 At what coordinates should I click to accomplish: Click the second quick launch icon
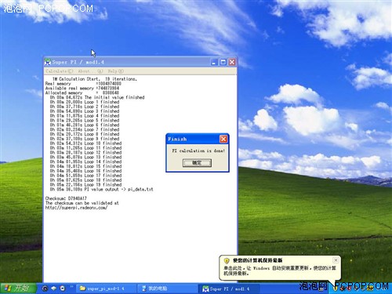(x=53, y=289)
